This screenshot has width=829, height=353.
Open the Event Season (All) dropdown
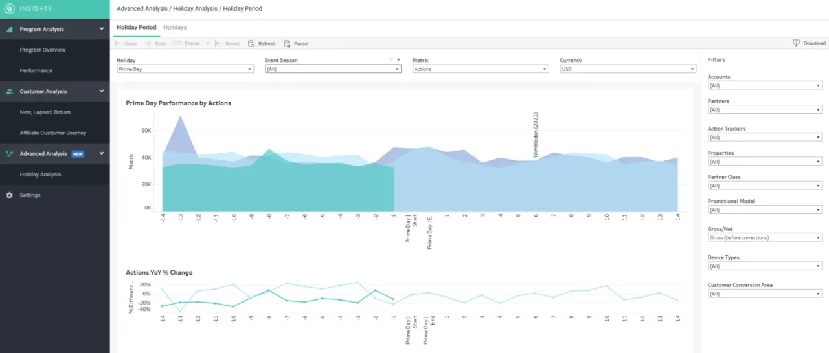[x=333, y=69]
